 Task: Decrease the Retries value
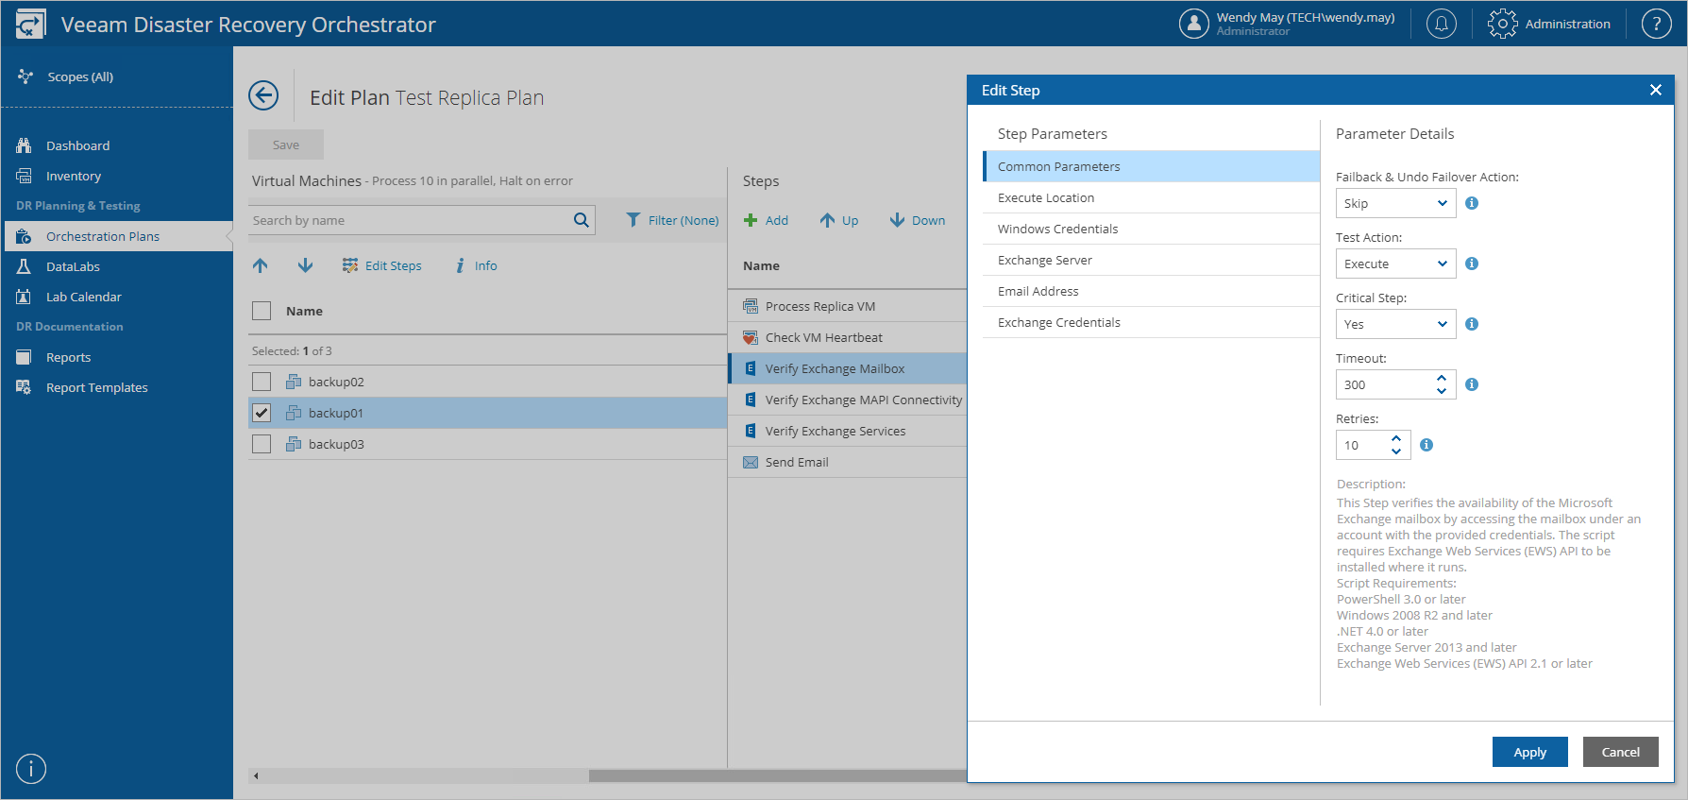(1396, 451)
